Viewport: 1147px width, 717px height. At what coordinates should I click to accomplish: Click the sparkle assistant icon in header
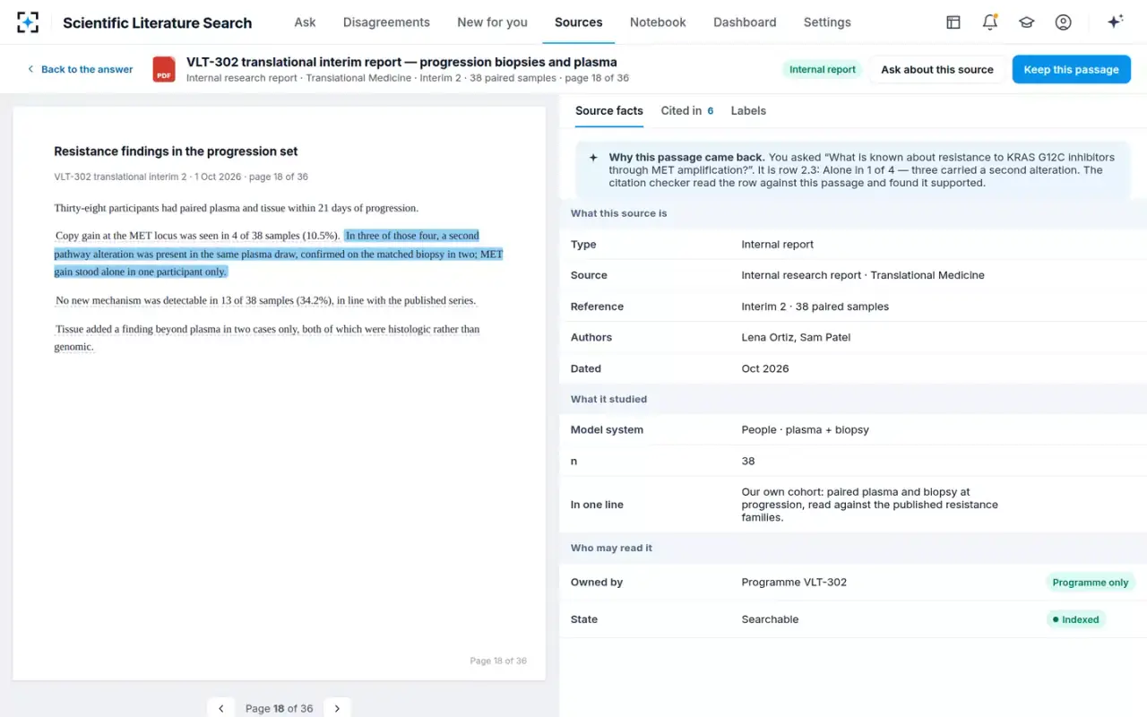coord(1116,22)
